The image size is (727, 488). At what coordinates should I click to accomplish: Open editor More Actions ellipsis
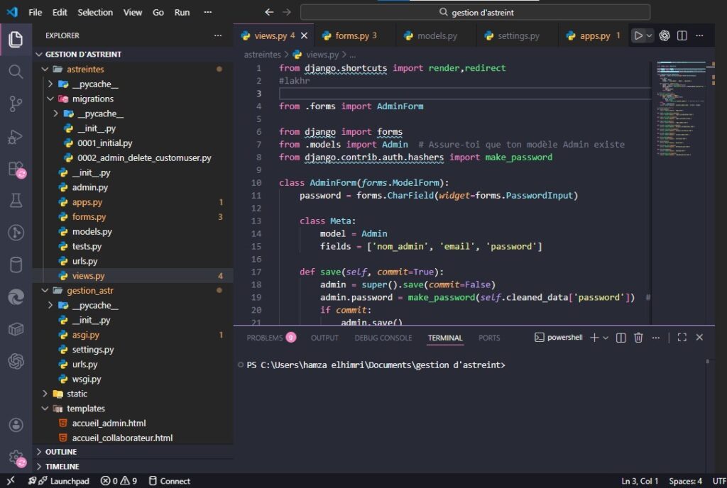click(x=699, y=35)
